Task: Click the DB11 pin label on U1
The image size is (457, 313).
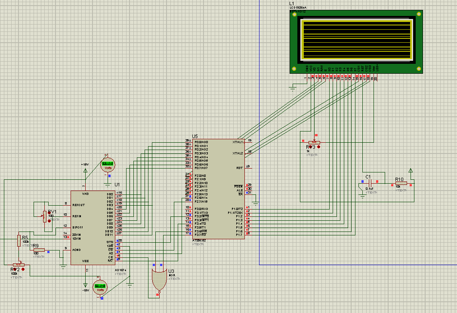Action: pyautogui.click(x=109, y=235)
